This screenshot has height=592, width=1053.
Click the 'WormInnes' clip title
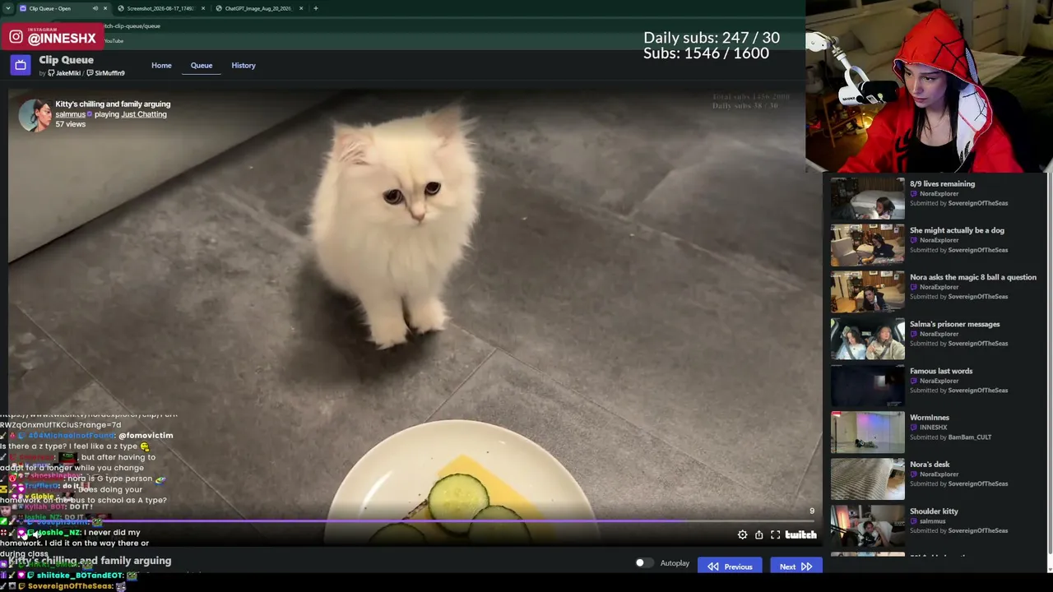930,419
